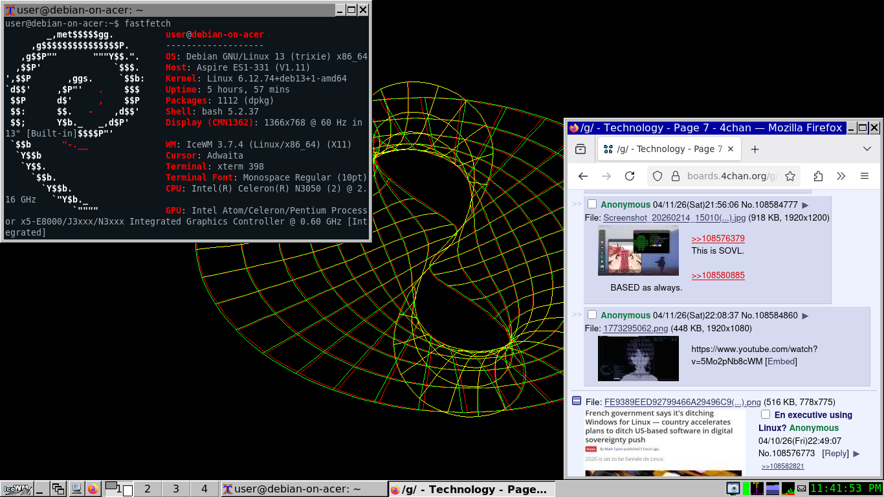Check the box beside 'En executive using Linux?'
The width and height of the screenshot is (884, 497).
click(x=766, y=414)
